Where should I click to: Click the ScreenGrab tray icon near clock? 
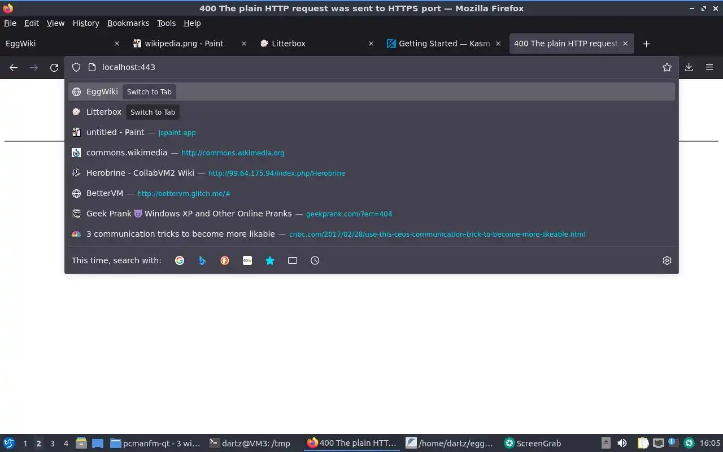click(x=689, y=444)
